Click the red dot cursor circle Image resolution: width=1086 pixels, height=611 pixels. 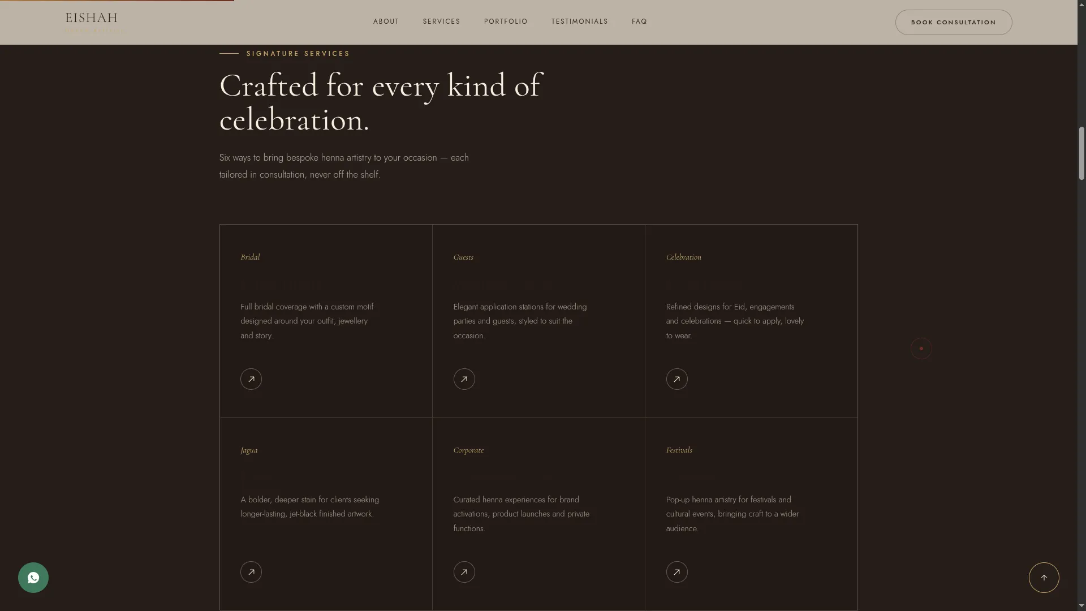[921, 348]
